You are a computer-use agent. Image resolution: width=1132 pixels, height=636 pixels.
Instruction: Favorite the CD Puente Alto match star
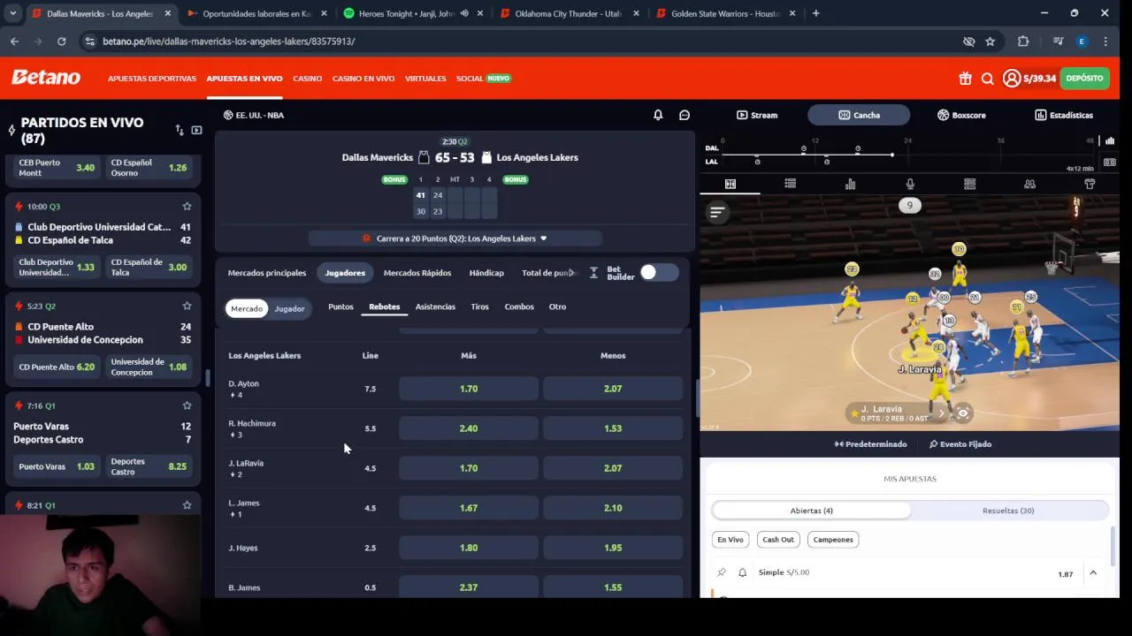click(x=187, y=306)
